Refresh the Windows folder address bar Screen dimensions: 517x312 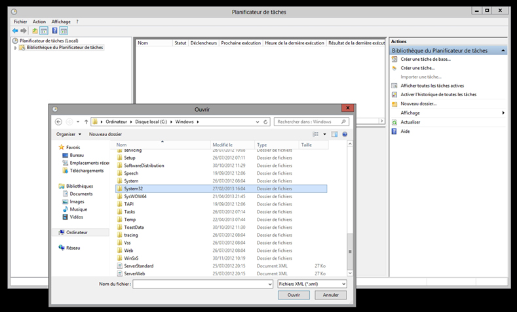pos(265,122)
